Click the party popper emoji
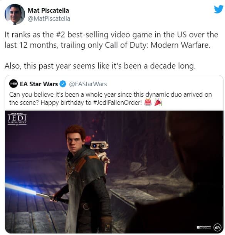The width and height of the screenshot is (225, 235). (158, 102)
